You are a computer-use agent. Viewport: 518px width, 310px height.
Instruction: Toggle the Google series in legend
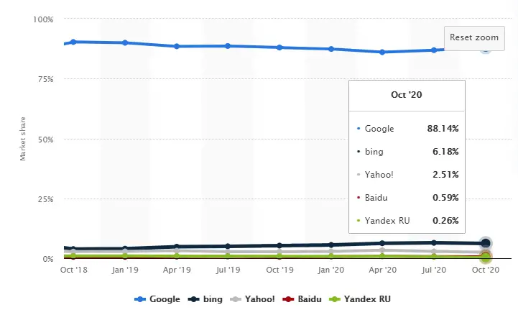coord(156,298)
